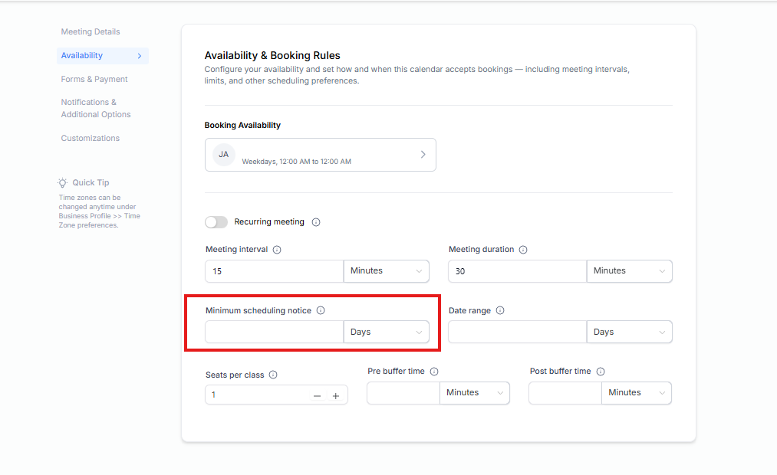Screen dimensions: 777x475
Task: Click info icon next to Recurring meeting
Action: pos(316,222)
